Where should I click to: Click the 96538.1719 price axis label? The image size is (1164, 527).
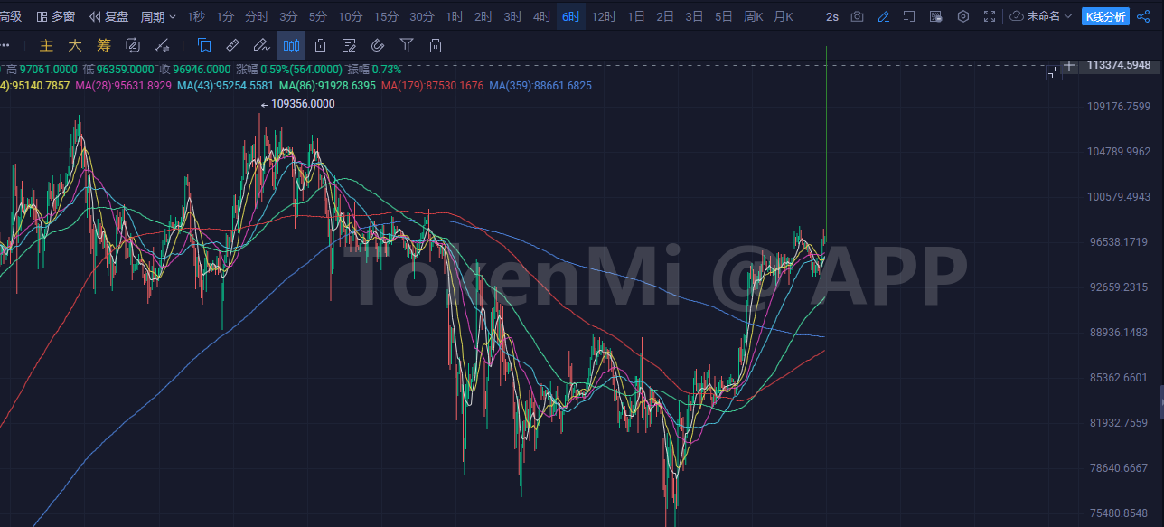1119,242
